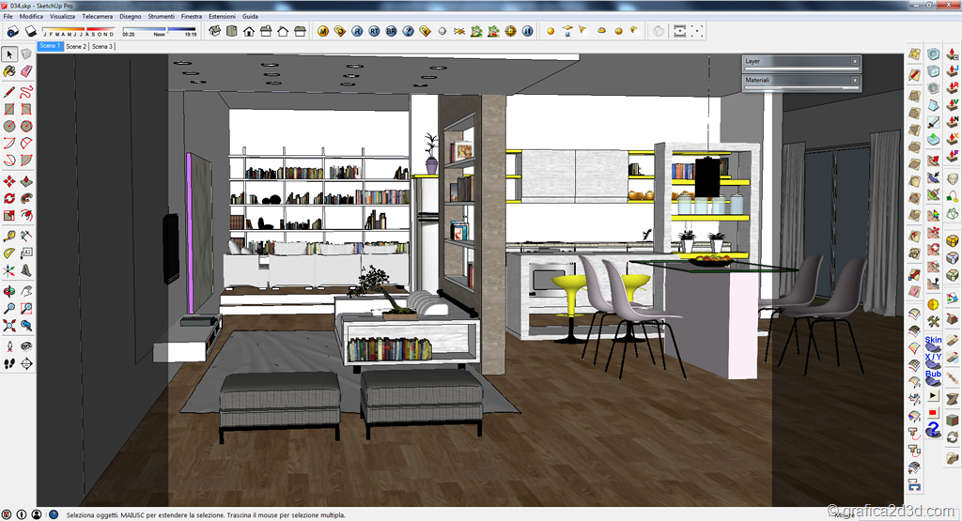Open the Estensioni menu
Screen dimensions: 962x521
tap(222, 17)
